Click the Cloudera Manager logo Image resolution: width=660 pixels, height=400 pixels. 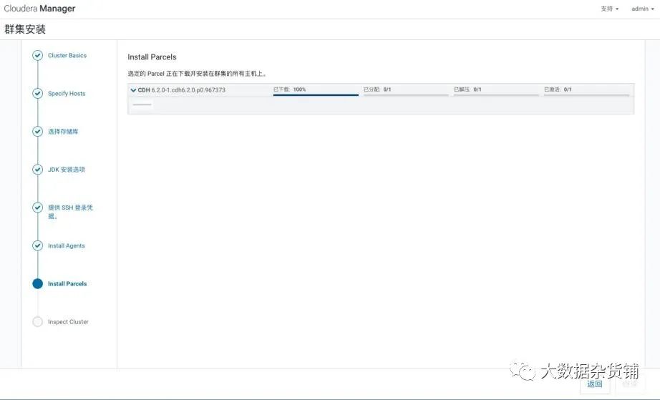pos(39,9)
